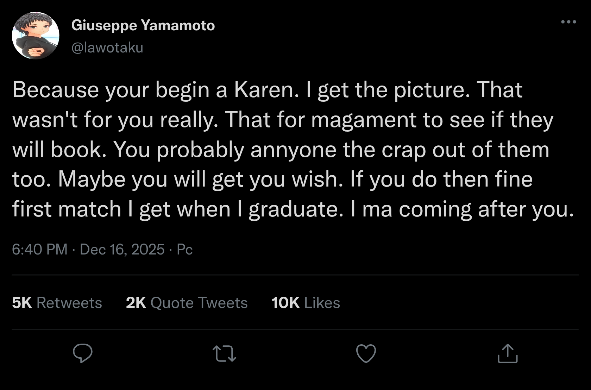The image size is (591, 390).
Task: View the 5K Retweets list
Action: [57, 303]
